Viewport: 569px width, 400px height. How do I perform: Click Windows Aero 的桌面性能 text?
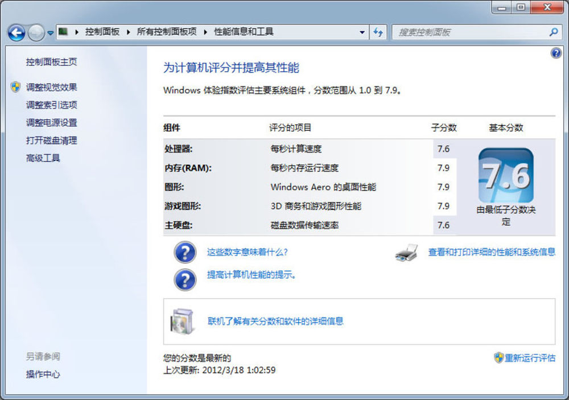point(323,187)
